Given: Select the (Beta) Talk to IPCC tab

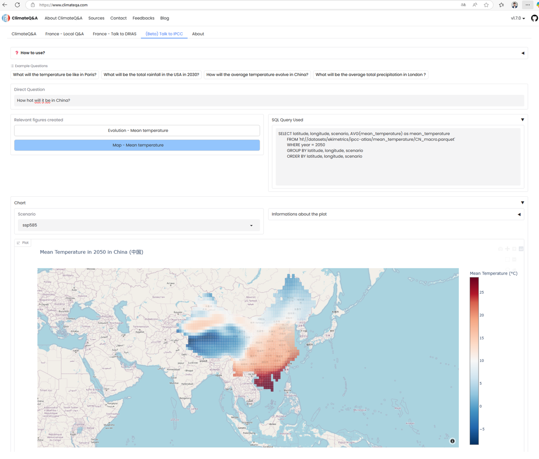Looking at the screenshot, I should pos(164,34).
